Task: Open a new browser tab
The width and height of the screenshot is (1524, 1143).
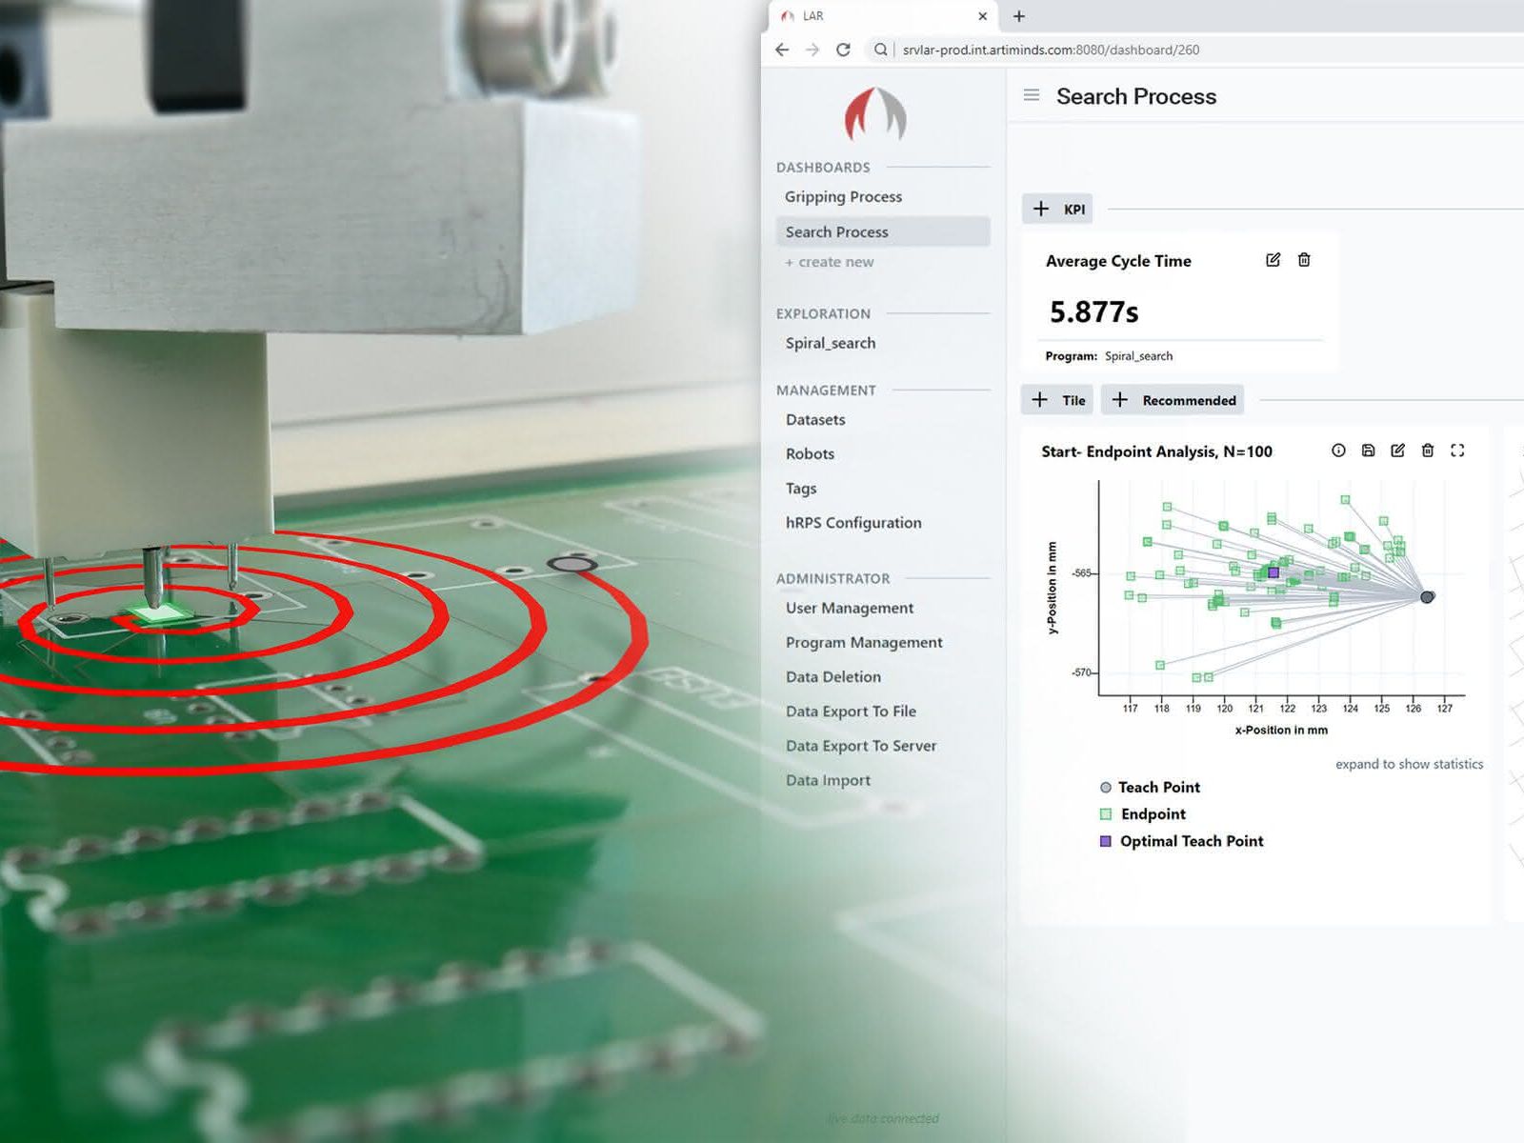Action: coord(1019,16)
